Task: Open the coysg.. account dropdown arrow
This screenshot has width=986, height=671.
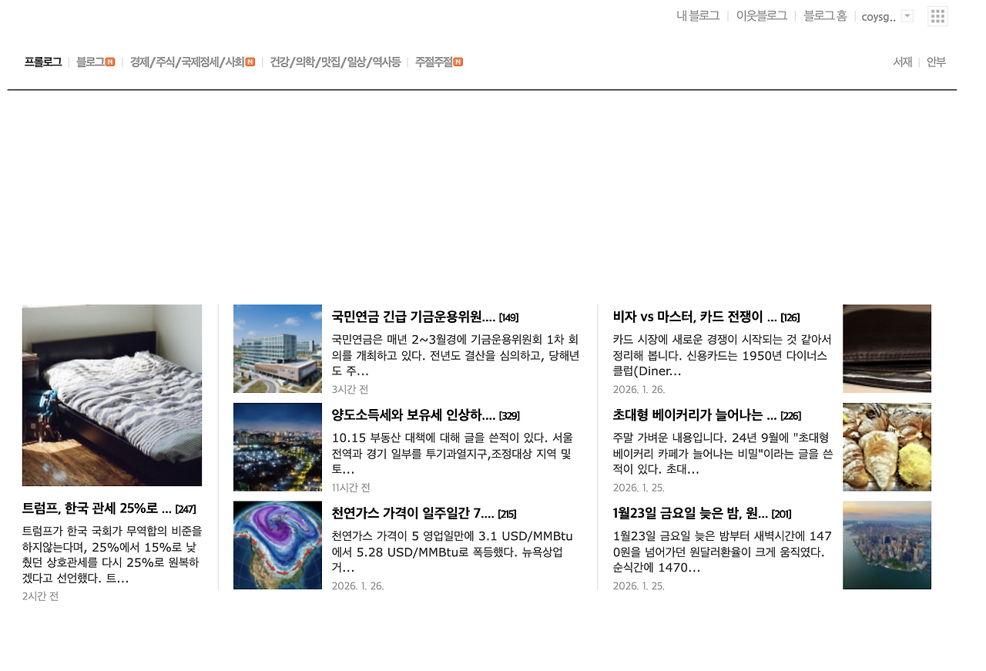Action: click(907, 15)
